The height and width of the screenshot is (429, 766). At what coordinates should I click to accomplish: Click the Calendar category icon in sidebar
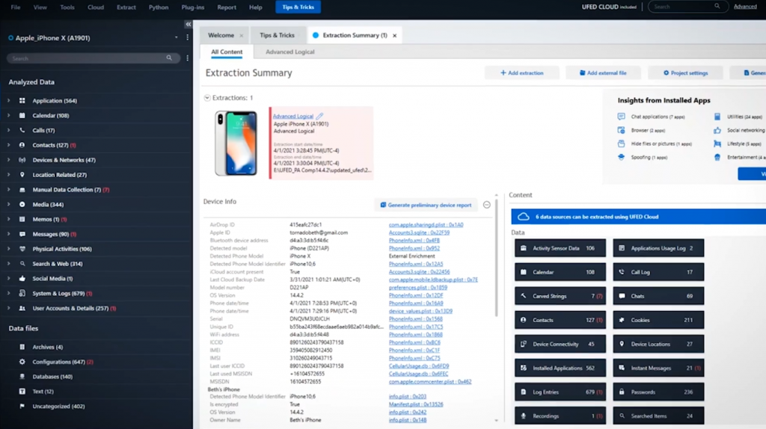tap(22, 116)
